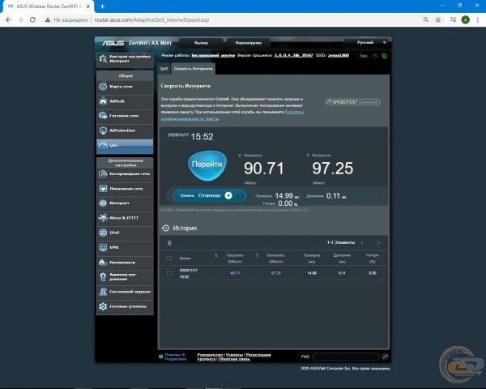Select the ASUS Wireless Router browser tab
Viewport: 486px width, 389px height.
48,6
